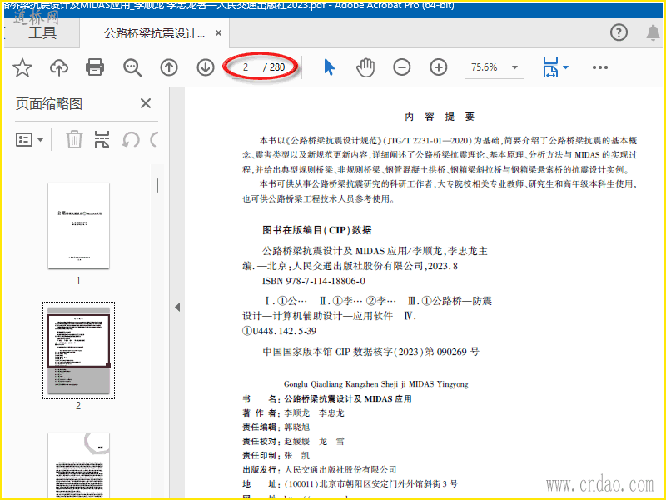Click the 页面缩略图 panel title

coord(49,103)
